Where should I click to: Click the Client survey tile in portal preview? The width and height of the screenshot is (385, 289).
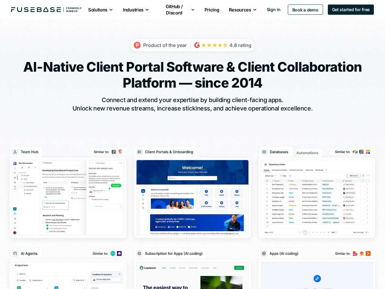coord(206,204)
